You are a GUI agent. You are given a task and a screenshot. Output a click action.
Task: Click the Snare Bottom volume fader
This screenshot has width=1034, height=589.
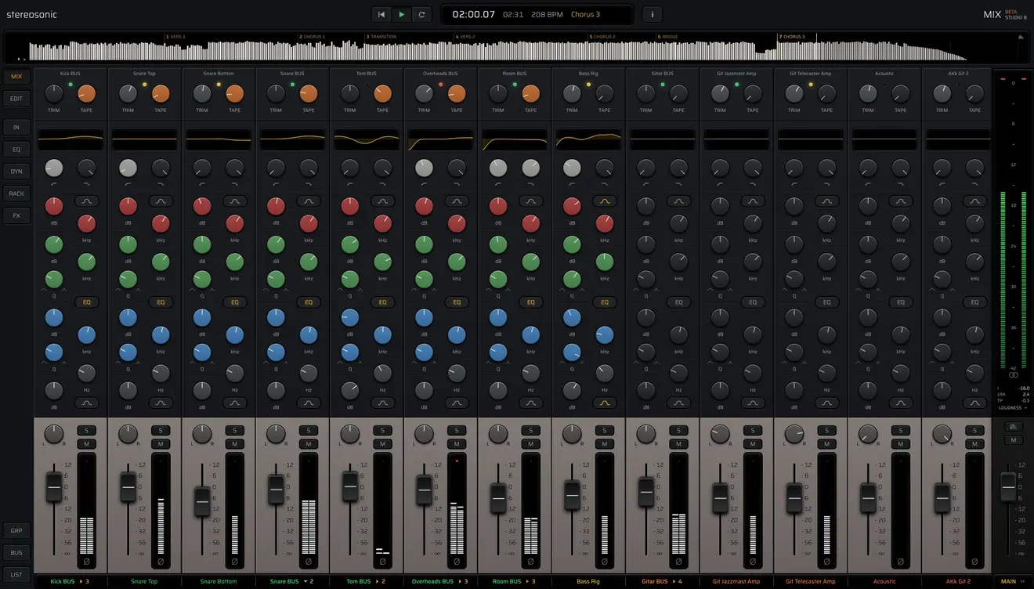pos(202,501)
